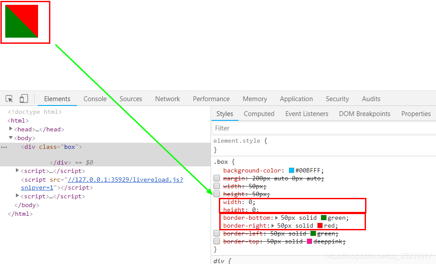This screenshot has height=264, width=436.
Task: Edit the border-right property name
Action: [245, 225]
